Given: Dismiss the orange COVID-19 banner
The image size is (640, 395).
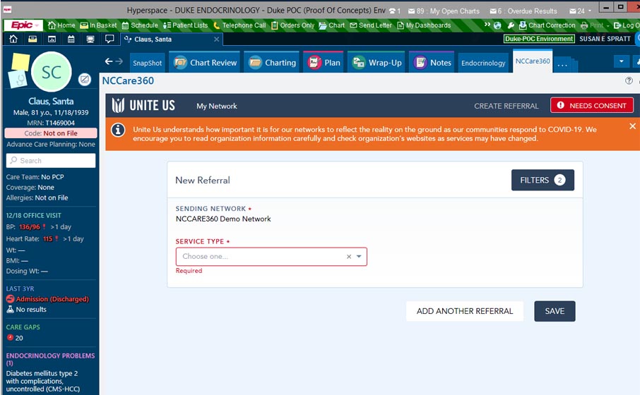Looking at the screenshot, I should [632, 126].
